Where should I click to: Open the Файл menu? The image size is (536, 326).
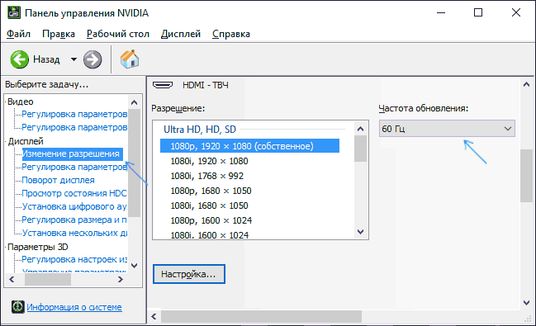pyautogui.click(x=18, y=34)
